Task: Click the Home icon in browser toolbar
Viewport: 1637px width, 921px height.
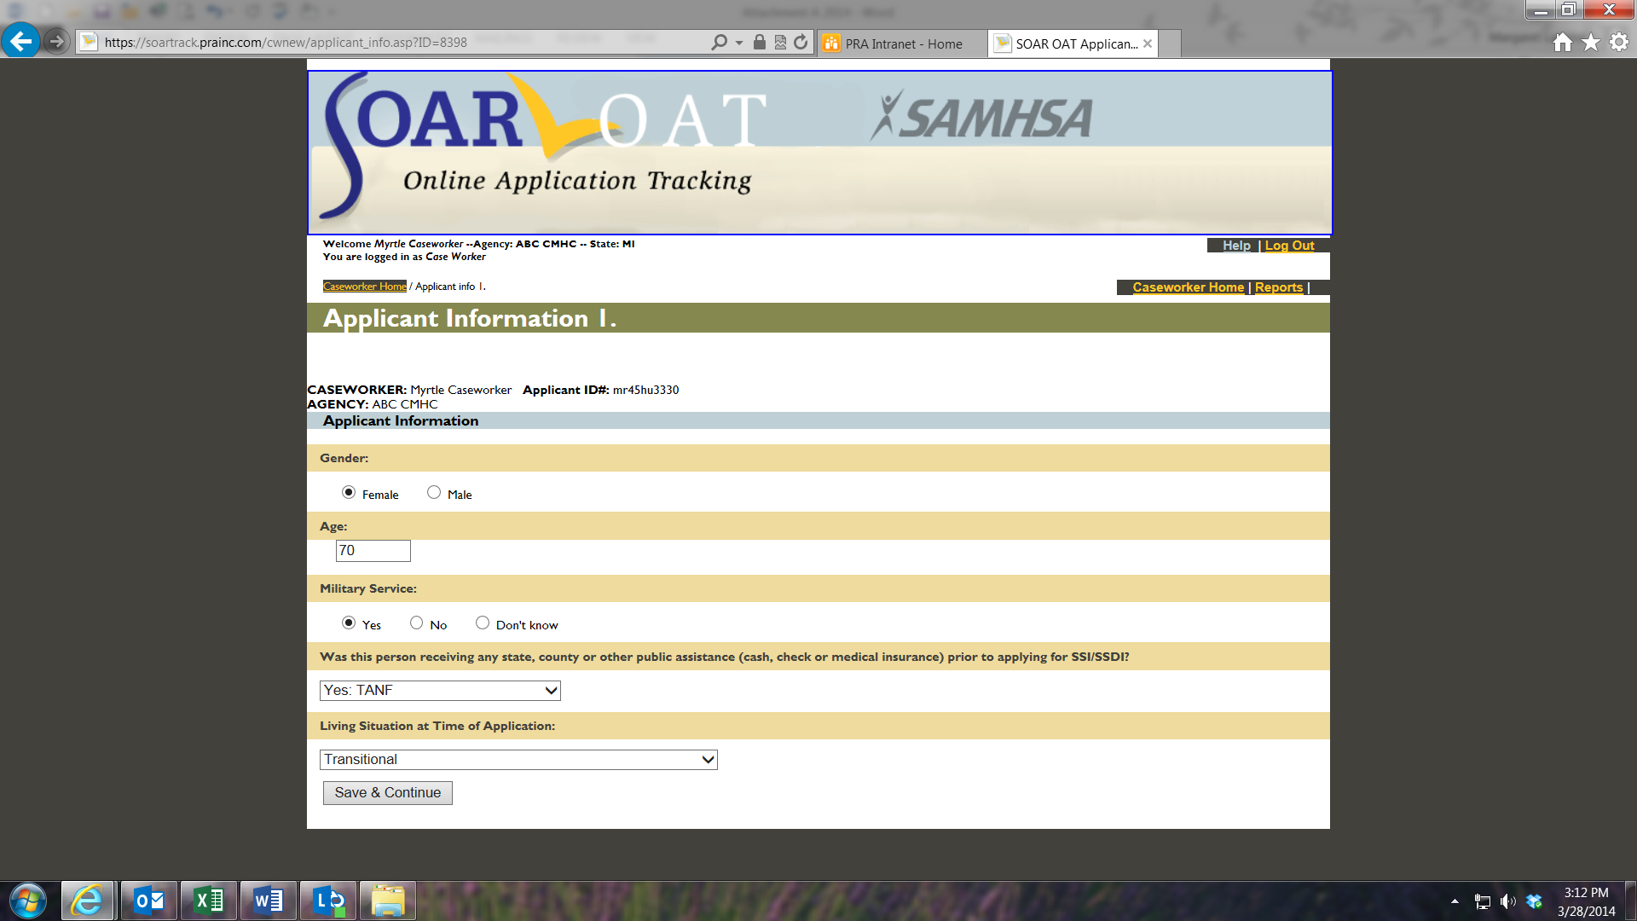Action: [x=1562, y=43]
